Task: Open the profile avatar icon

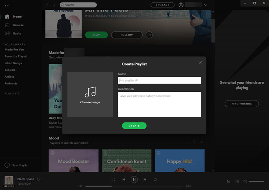Action: (181, 5)
